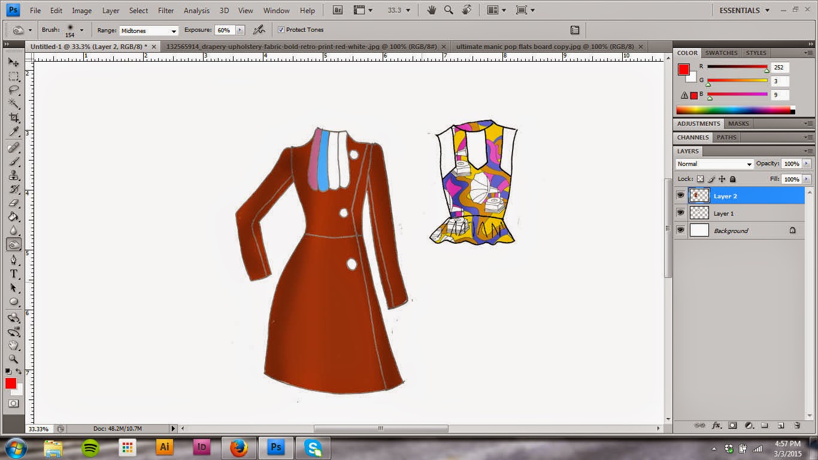Select the Crop tool

point(14,118)
